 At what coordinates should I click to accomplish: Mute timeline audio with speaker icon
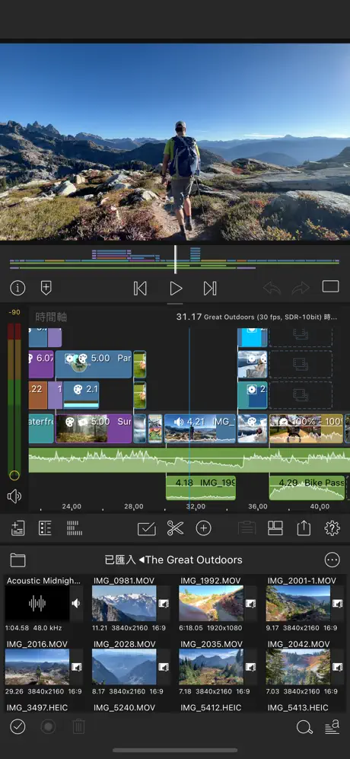[x=14, y=496]
